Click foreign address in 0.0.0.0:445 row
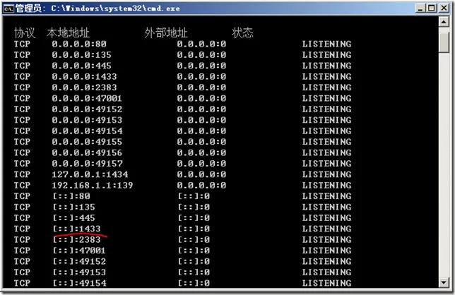Viewport: 455px width, 295px height. coord(201,66)
